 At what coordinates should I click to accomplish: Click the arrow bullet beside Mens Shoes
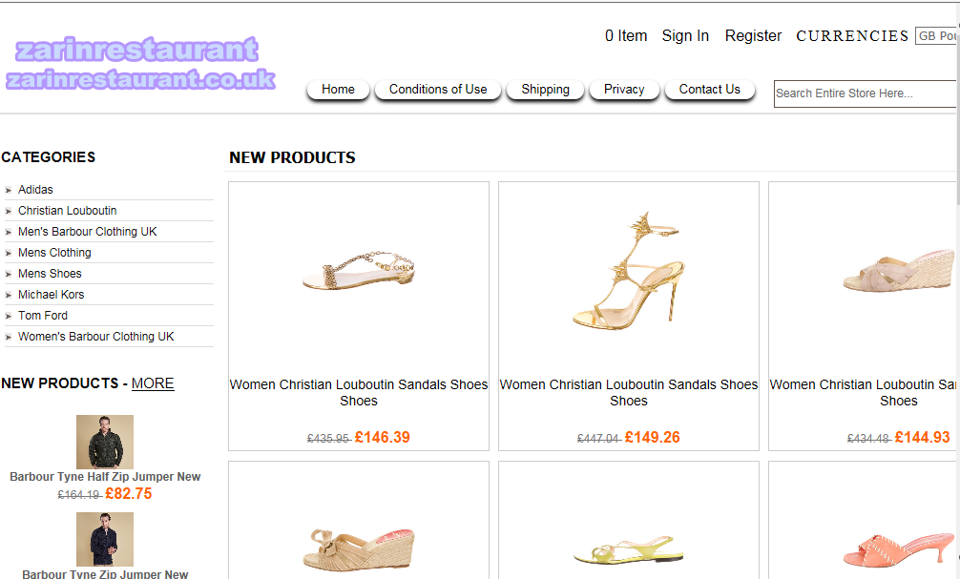pos(9,274)
